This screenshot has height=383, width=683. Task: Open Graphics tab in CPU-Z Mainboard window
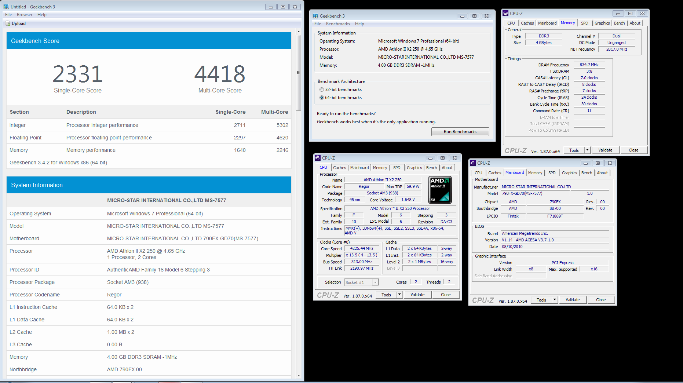click(x=569, y=173)
